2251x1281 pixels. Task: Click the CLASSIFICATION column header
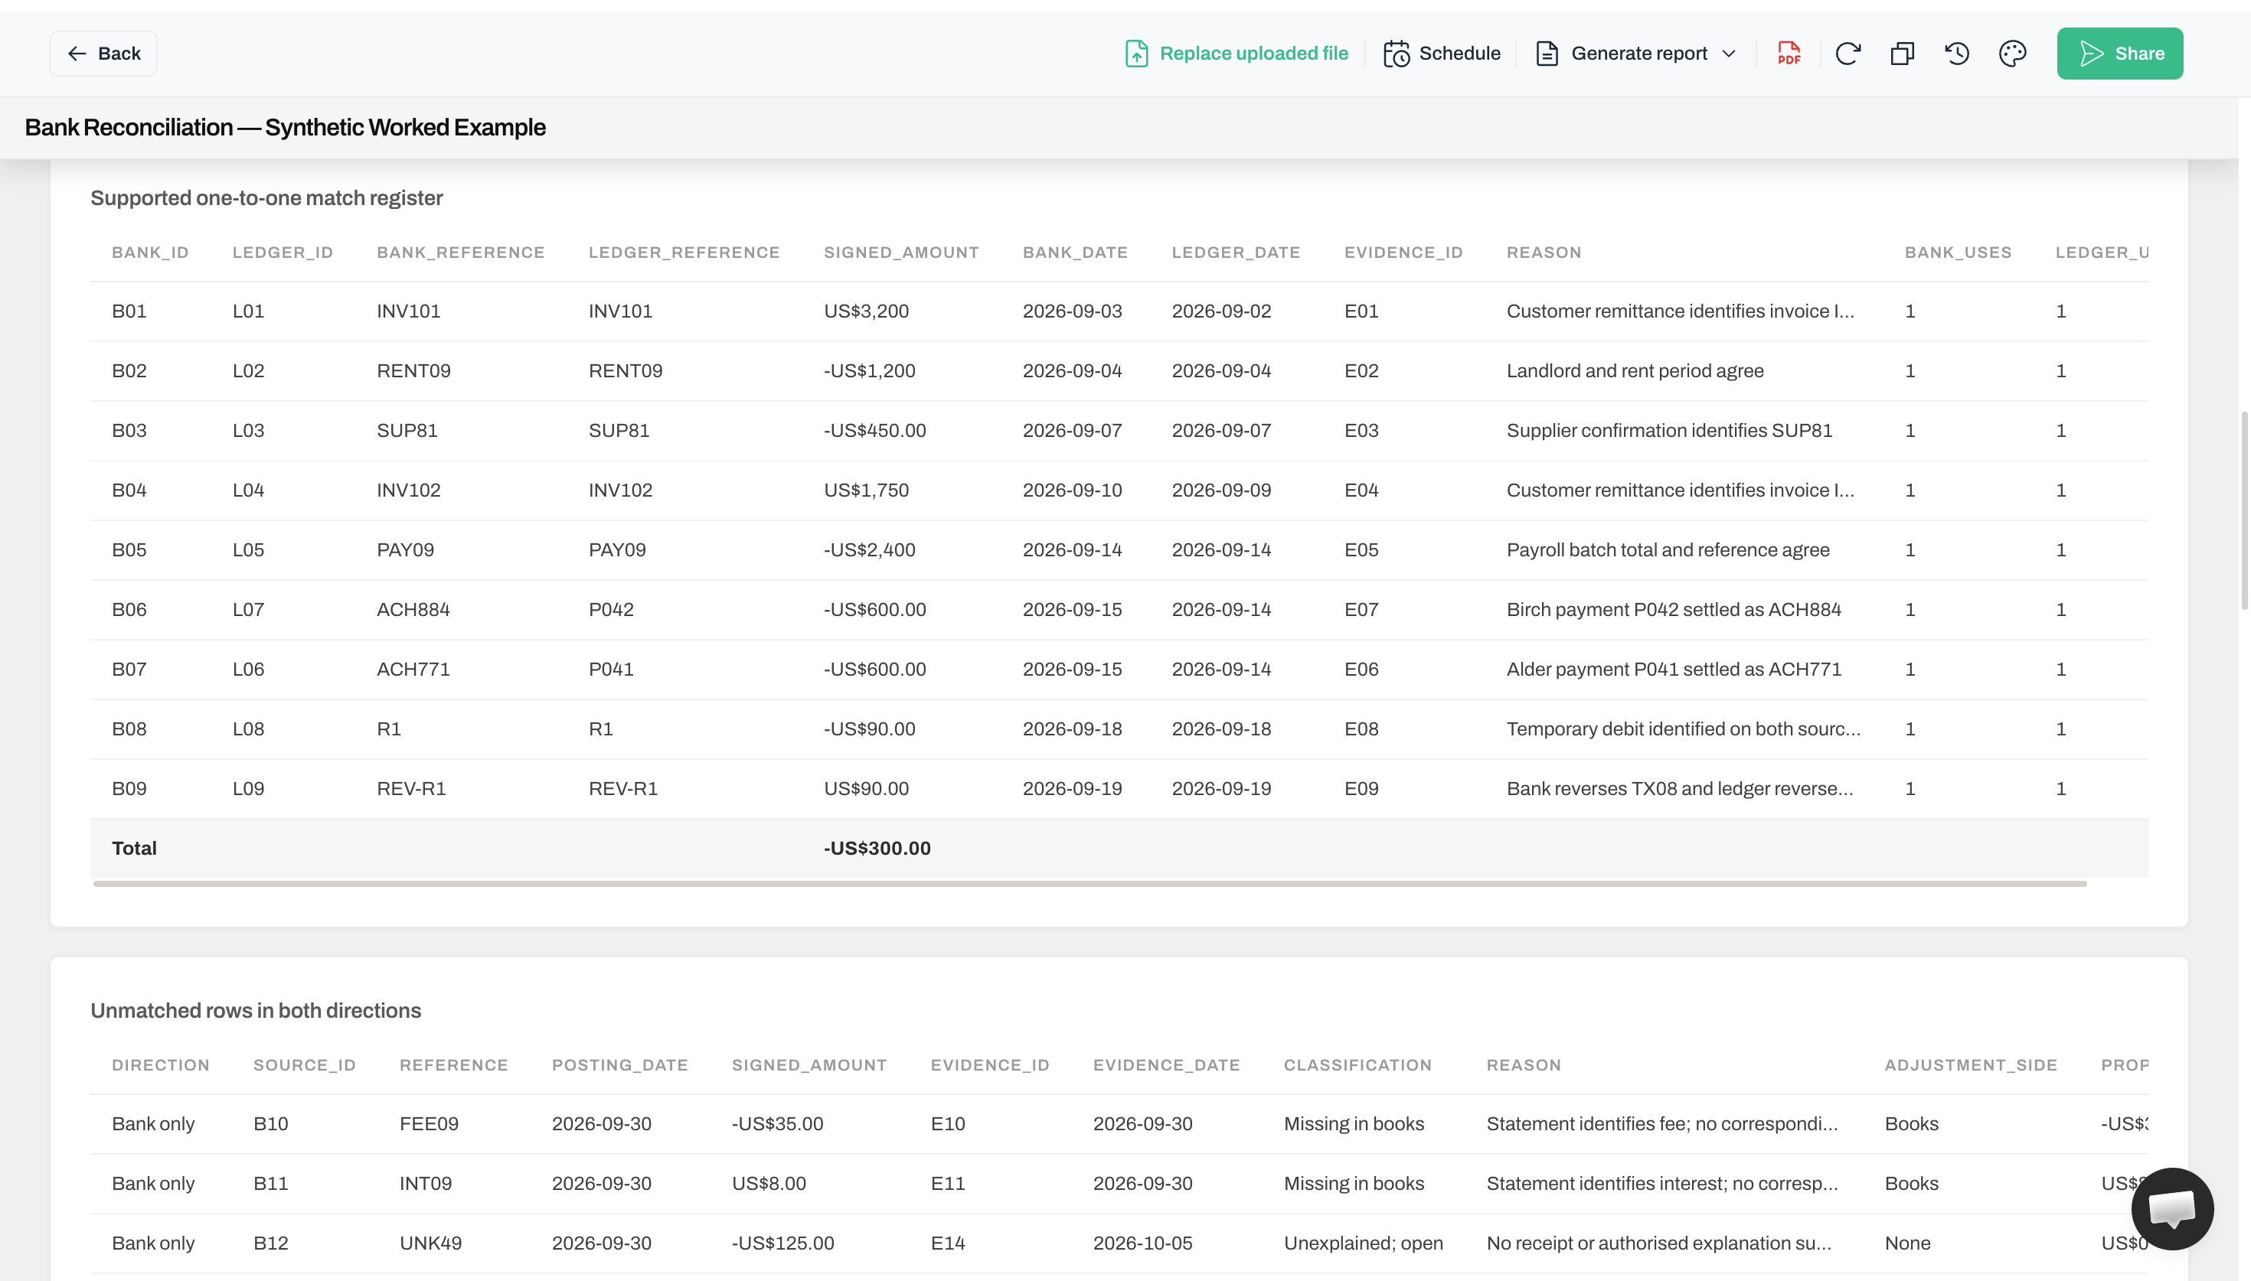(1357, 1065)
